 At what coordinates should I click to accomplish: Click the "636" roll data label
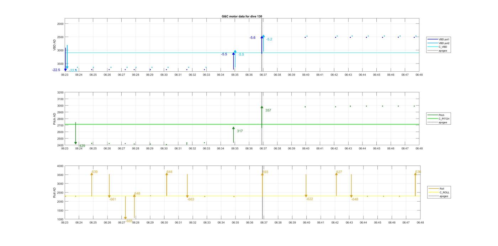418,172
